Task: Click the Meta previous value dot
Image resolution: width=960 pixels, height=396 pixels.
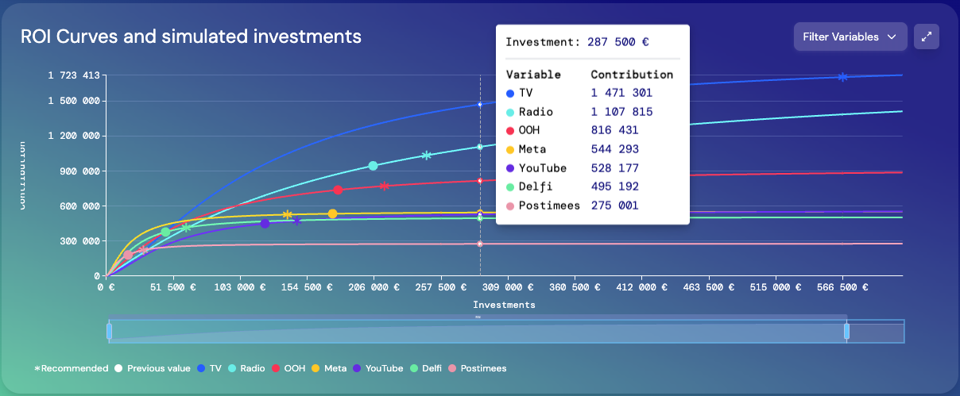Action: tap(332, 214)
